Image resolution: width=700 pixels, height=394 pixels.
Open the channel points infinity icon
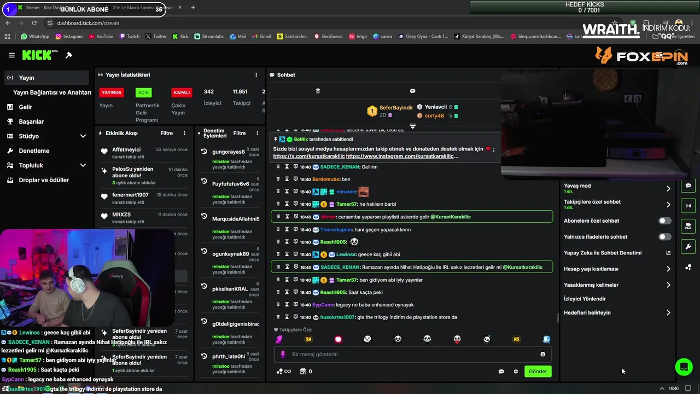283,372
